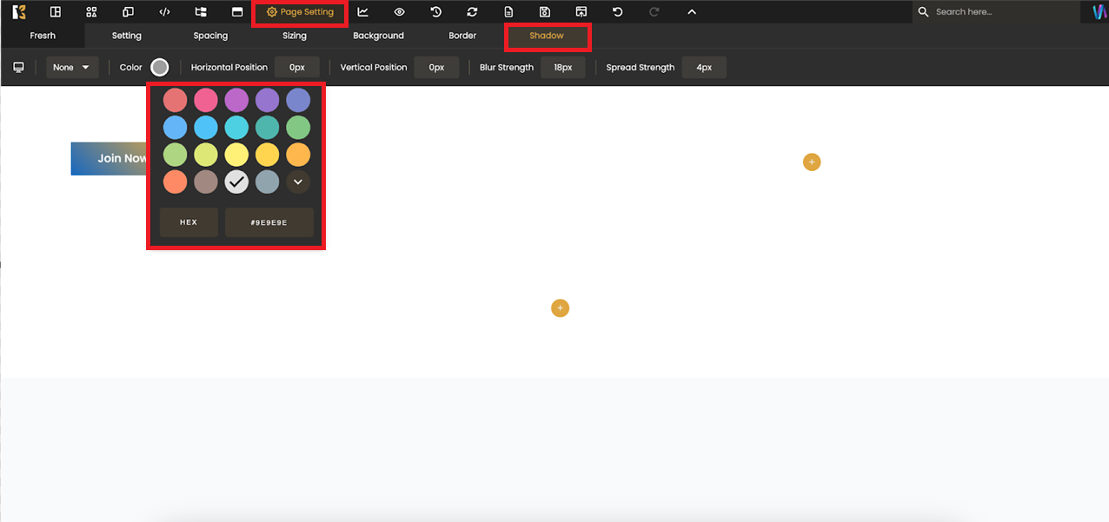Pick the pink color swatch
The height and width of the screenshot is (522, 1109).
click(206, 100)
